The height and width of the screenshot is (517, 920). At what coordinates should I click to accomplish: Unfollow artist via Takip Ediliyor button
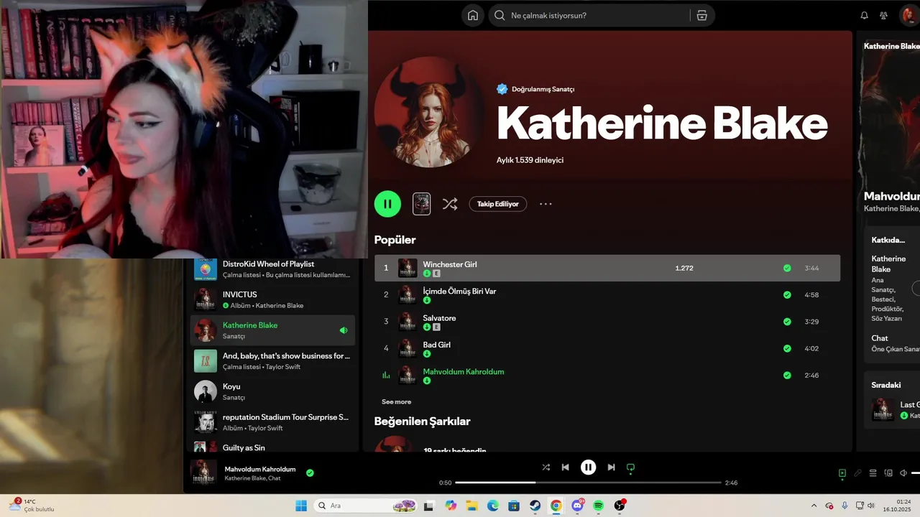pos(498,204)
